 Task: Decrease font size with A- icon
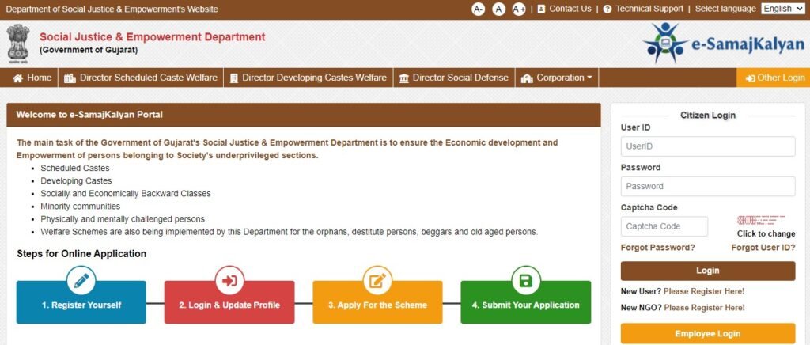tap(478, 9)
